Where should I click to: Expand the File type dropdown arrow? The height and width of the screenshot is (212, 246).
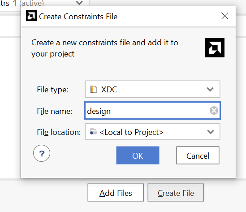tap(210, 89)
